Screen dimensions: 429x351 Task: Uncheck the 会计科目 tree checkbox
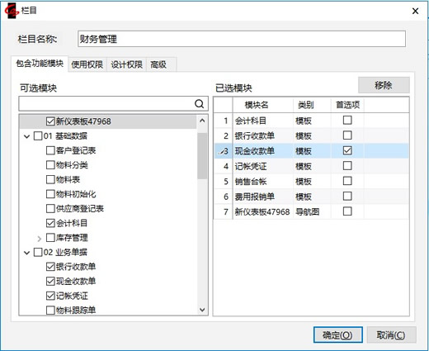click(50, 223)
